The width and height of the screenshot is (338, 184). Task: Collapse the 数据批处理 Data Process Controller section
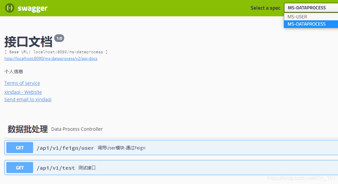pyautogui.click(x=171, y=129)
